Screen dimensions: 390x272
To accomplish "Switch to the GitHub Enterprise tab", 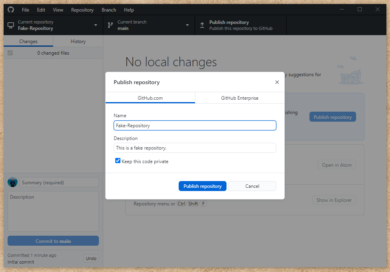I will (240, 98).
